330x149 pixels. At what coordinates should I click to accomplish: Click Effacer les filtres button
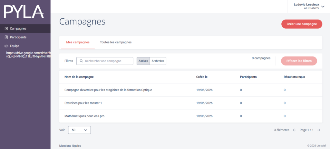click(299, 61)
